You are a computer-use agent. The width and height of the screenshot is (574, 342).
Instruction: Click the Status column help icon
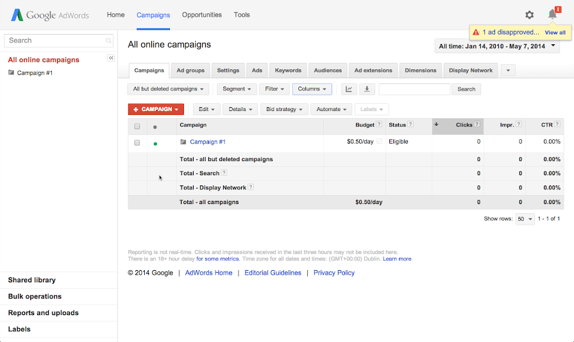point(410,124)
